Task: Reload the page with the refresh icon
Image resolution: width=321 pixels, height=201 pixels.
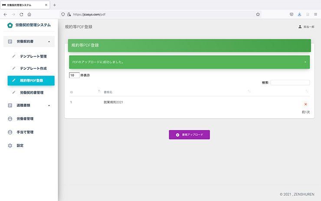Action: pos(21,14)
